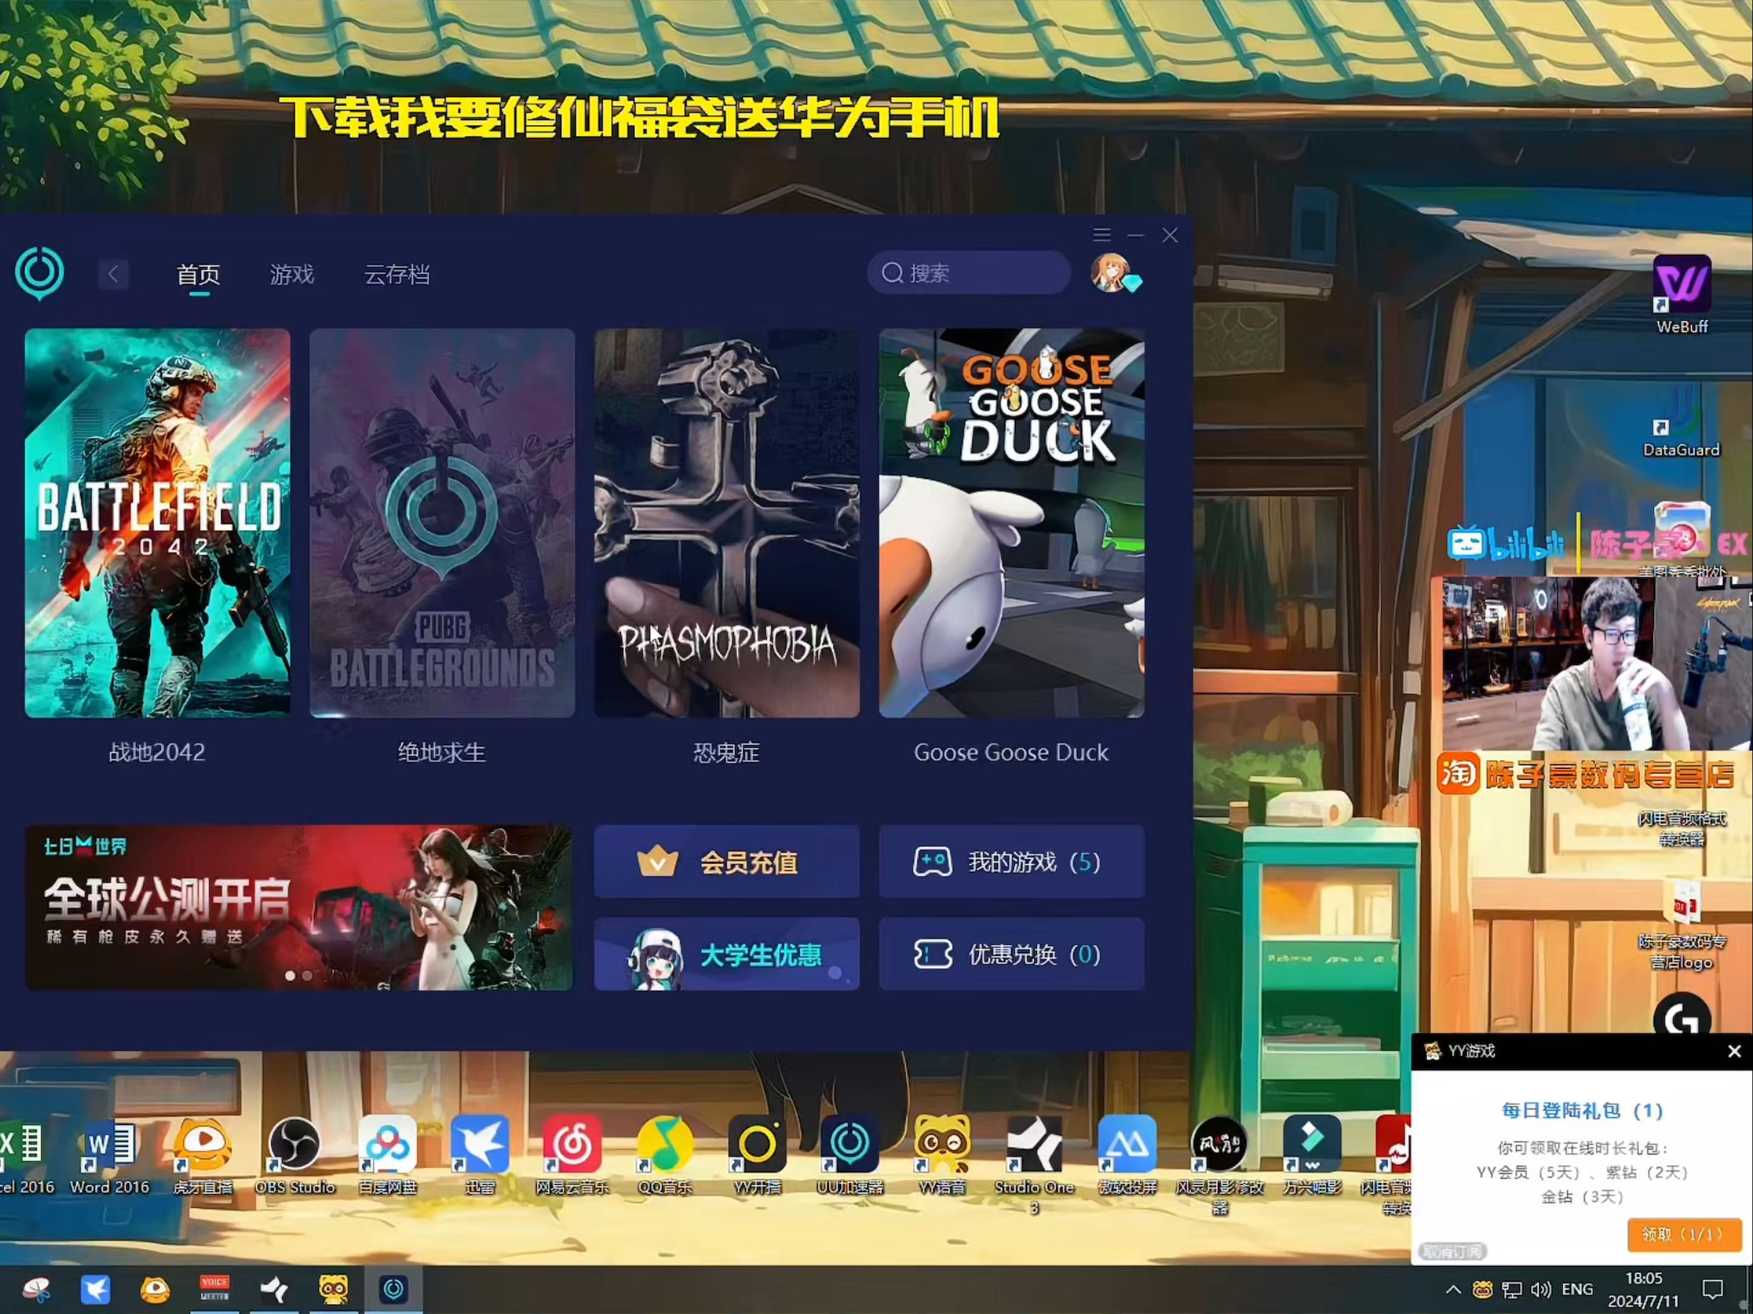Click 取消订阅 in YY游戏 popup
This screenshot has width=1753, height=1314.
pos(1452,1251)
